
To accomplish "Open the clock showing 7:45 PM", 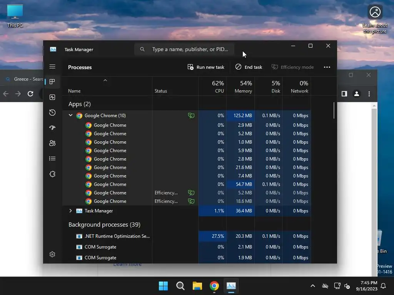I will tap(367, 286).
